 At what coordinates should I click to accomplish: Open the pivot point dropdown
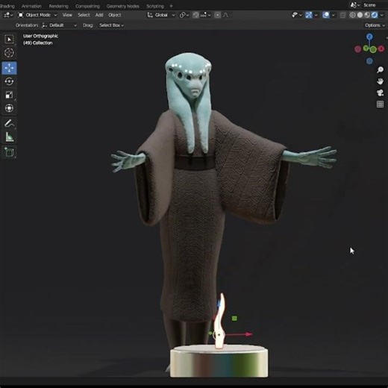point(184,15)
